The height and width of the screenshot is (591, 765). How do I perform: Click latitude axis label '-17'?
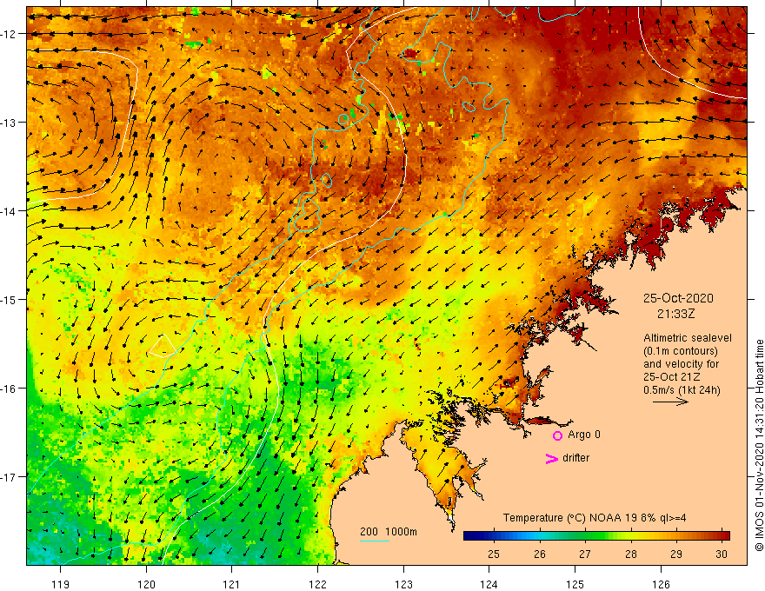click(x=9, y=477)
